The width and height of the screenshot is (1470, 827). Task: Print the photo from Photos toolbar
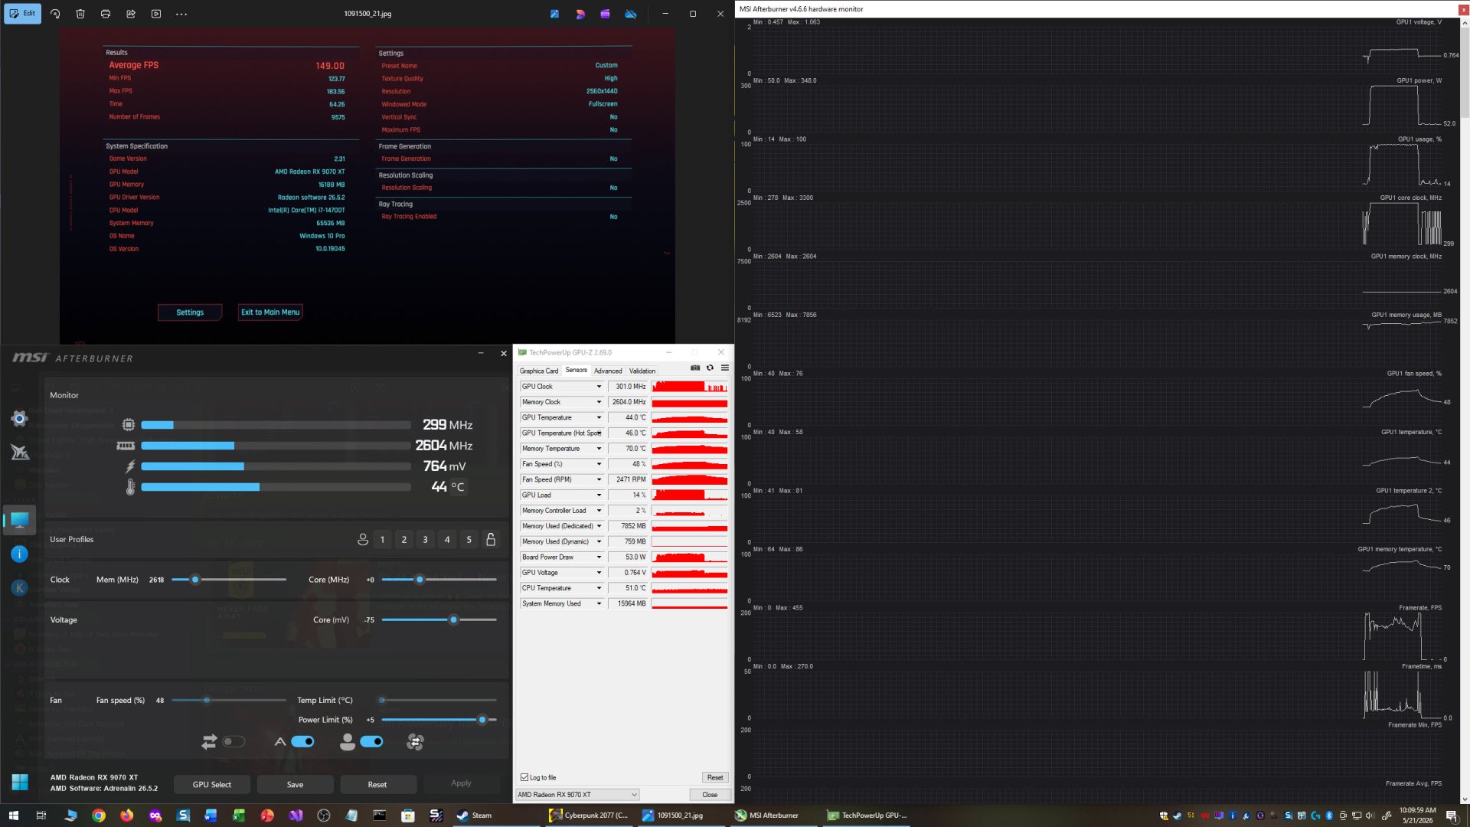click(106, 14)
